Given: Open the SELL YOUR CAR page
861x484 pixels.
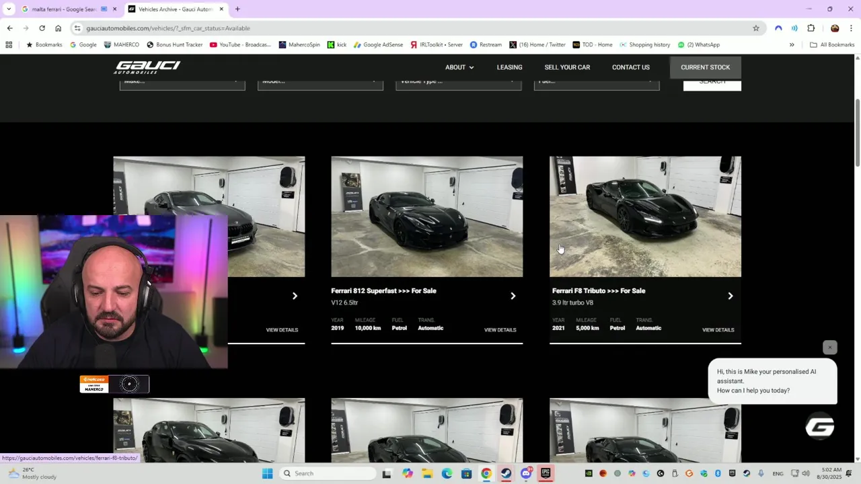Looking at the screenshot, I should 567,67.
